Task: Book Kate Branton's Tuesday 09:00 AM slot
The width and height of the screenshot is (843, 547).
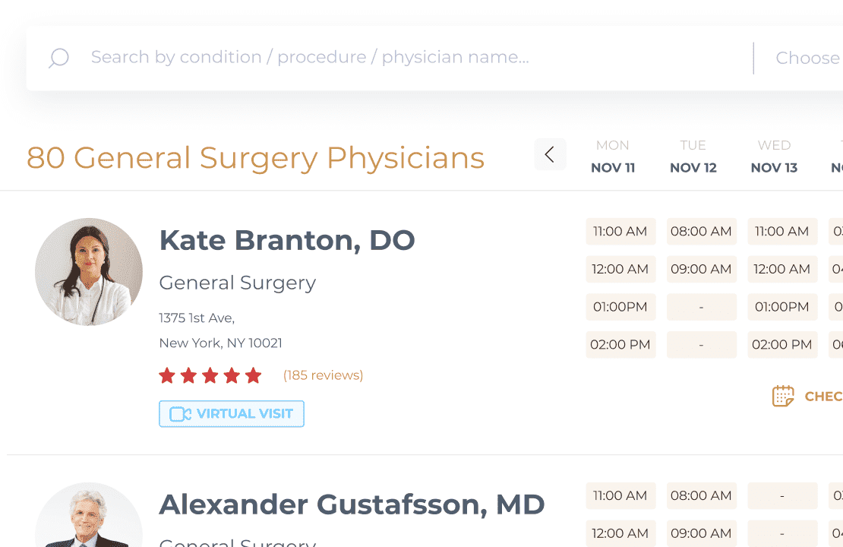Action: (701, 269)
